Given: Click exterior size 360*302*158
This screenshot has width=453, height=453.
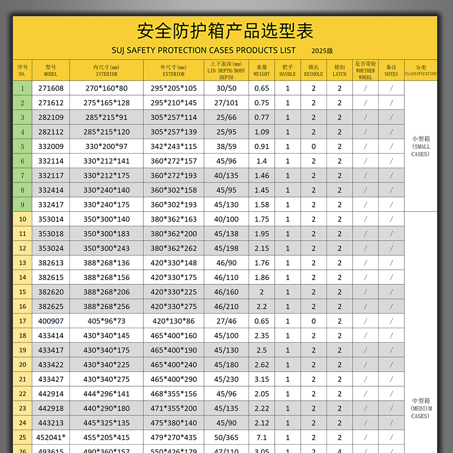Looking at the screenshot, I should [173, 190].
